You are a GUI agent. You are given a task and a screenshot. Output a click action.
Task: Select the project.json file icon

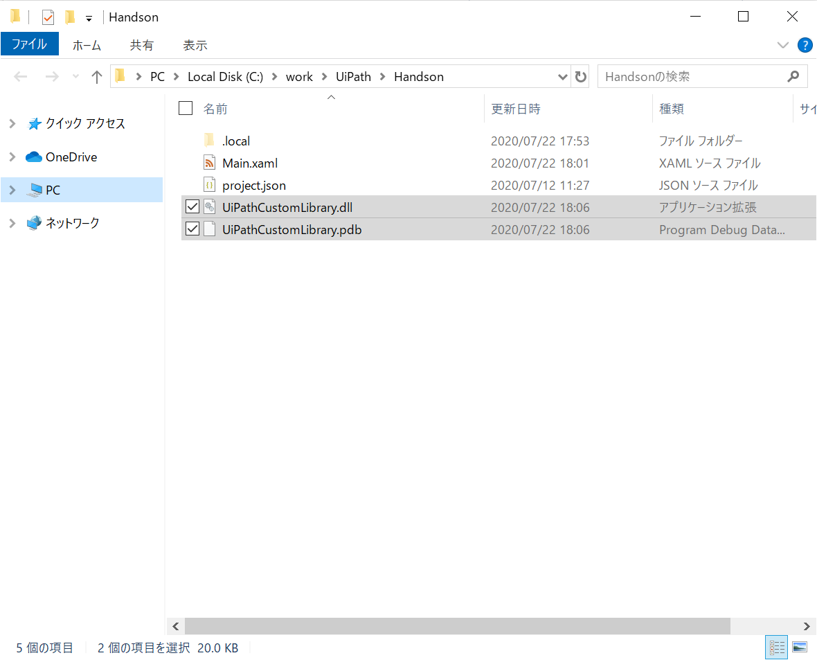[x=210, y=184]
